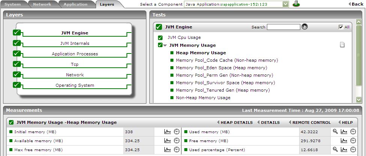This screenshot has width=366, height=156.
Task: Open graph for Available memory (MB)
Action: [x=167, y=141]
